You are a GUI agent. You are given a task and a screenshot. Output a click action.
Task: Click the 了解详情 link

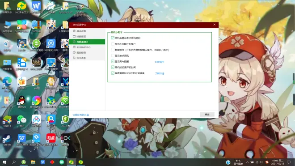160,73
